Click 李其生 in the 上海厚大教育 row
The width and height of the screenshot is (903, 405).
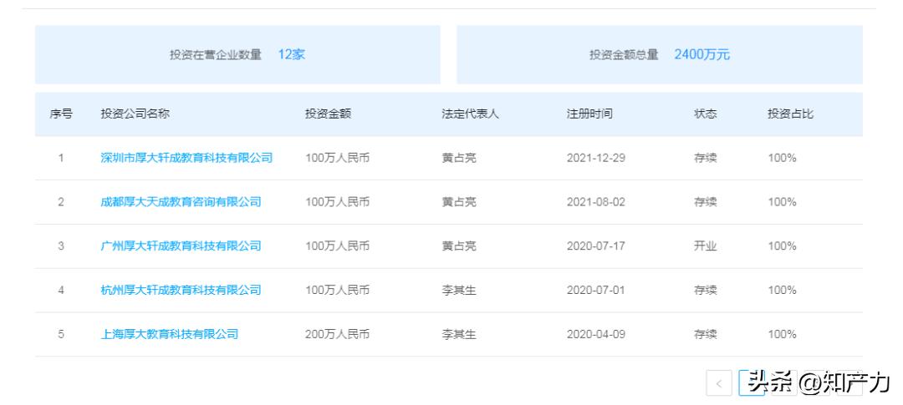click(x=459, y=334)
